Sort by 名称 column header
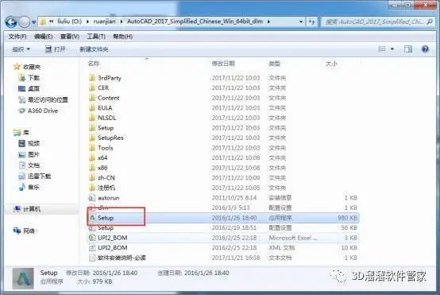 (x=94, y=64)
